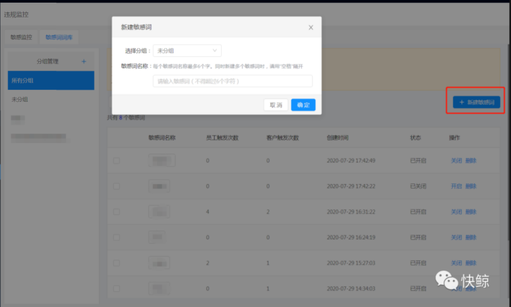This screenshot has width=511, height=307.
Task: Tick the checkbox of the 17:42:22 row
Action: [117, 186]
